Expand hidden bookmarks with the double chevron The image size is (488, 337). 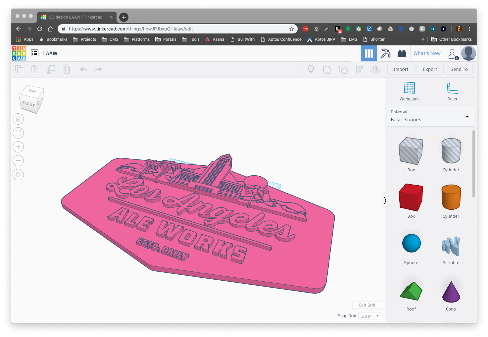(423, 39)
